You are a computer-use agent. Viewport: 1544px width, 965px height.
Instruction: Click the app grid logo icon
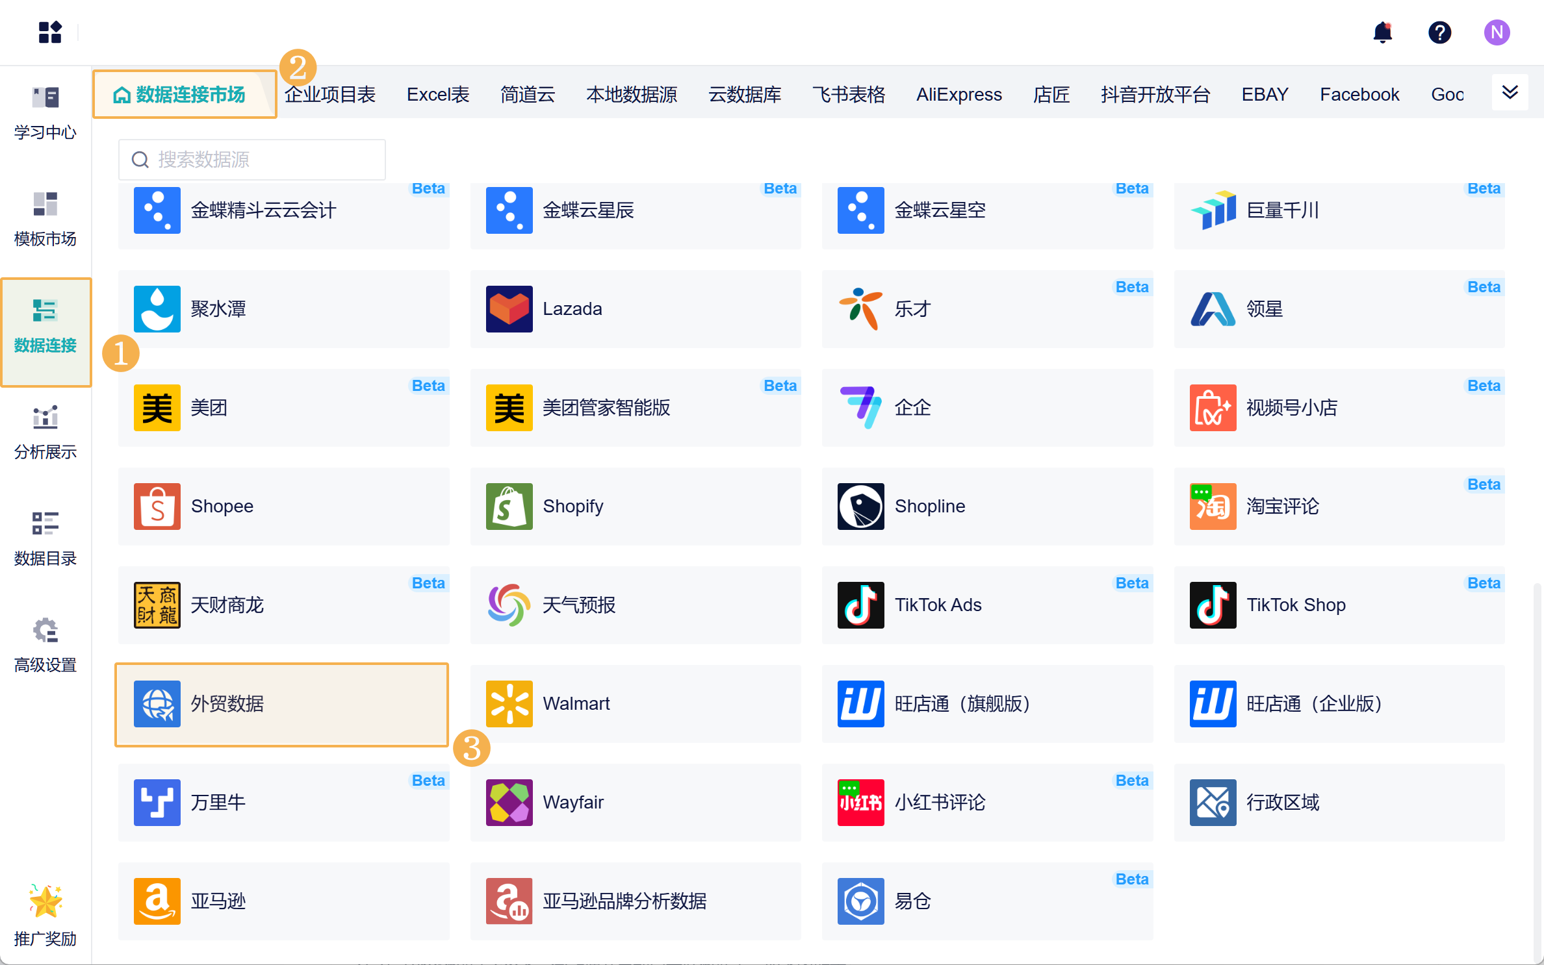[50, 32]
